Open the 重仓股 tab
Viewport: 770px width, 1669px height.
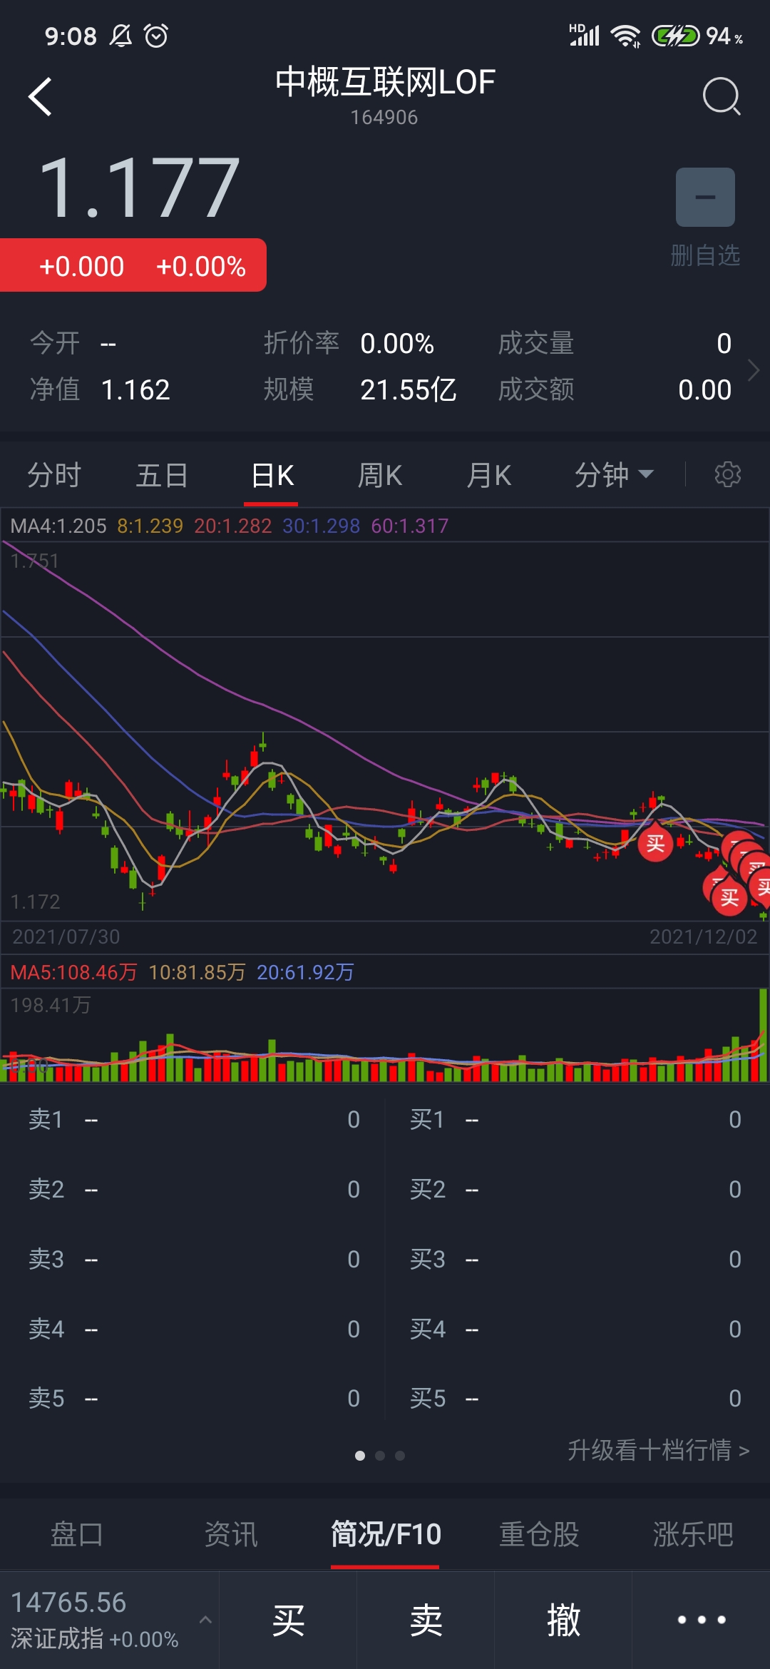coord(539,1534)
